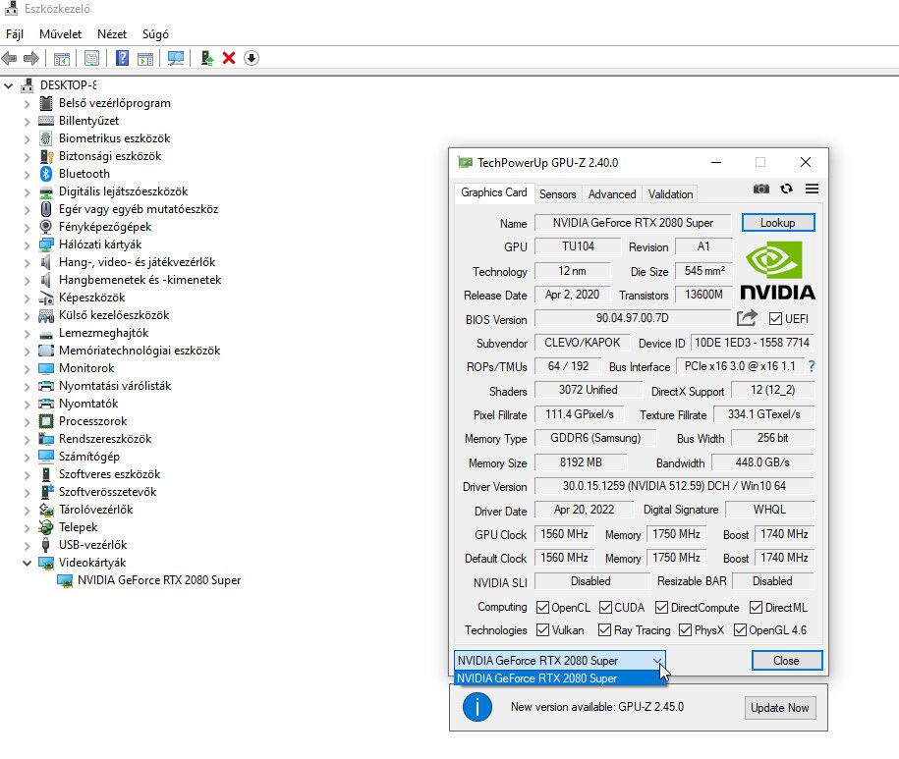Viewport: 899px width, 759px height.
Task: Collapse the DESKTOP root tree node
Action: click(x=8, y=86)
